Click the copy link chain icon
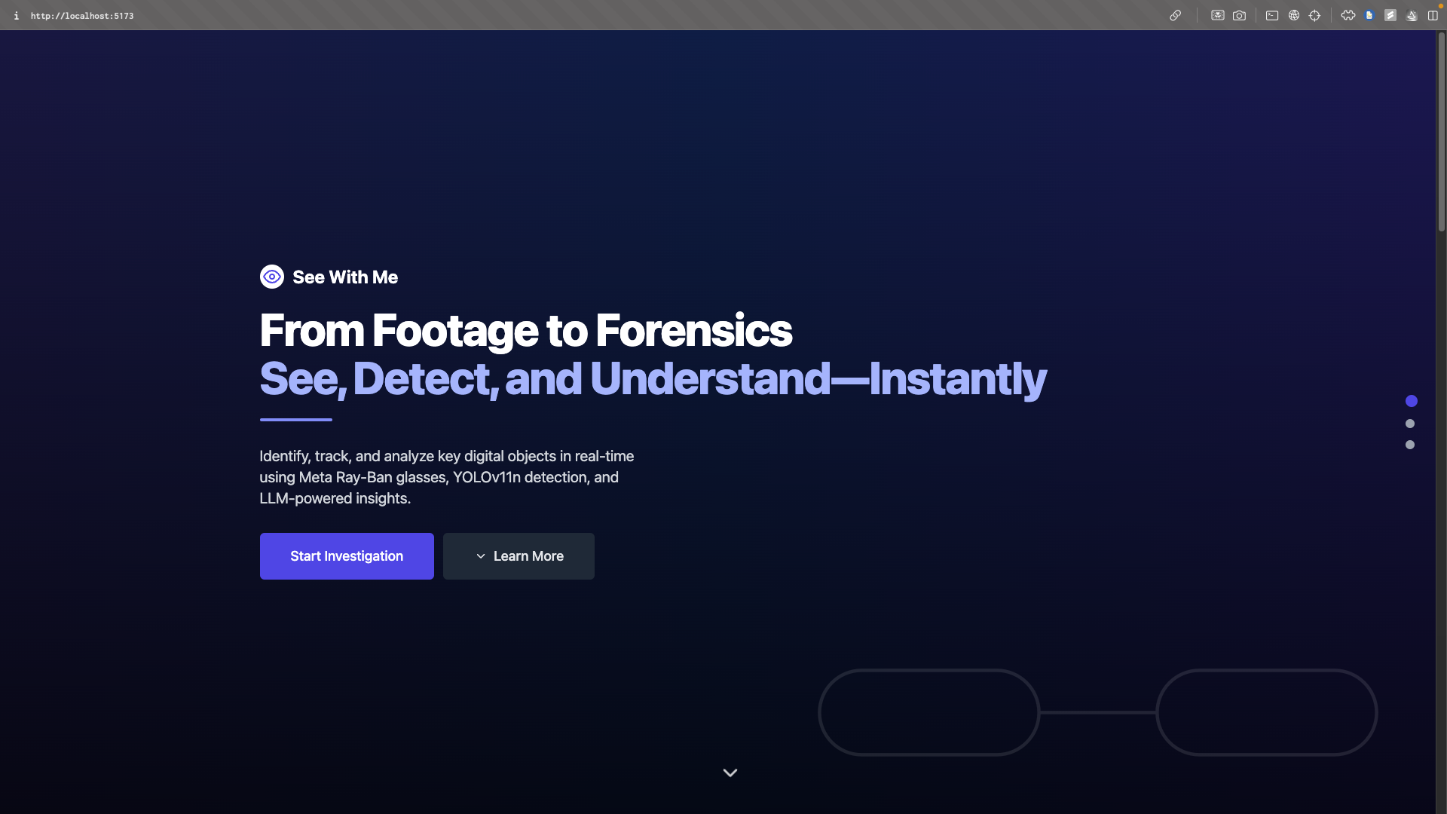This screenshot has width=1447, height=814. click(1175, 15)
